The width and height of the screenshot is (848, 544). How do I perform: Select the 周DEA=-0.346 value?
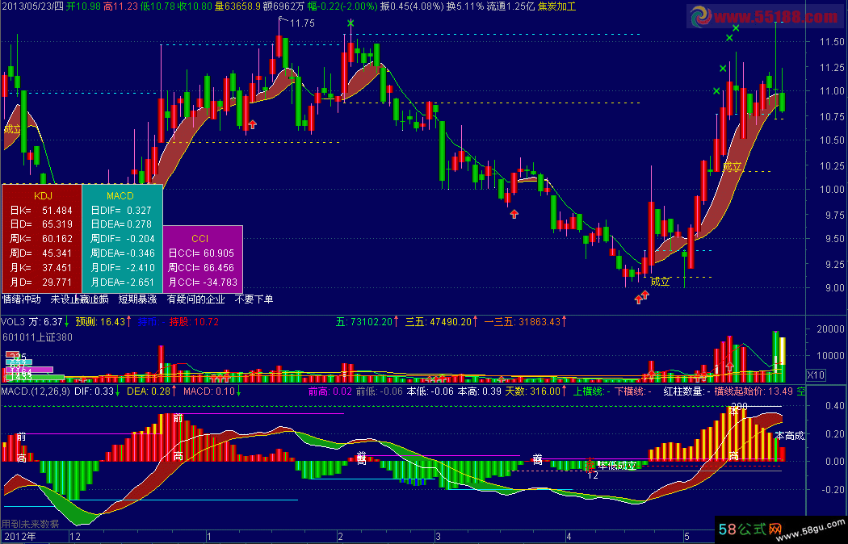click(122, 253)
